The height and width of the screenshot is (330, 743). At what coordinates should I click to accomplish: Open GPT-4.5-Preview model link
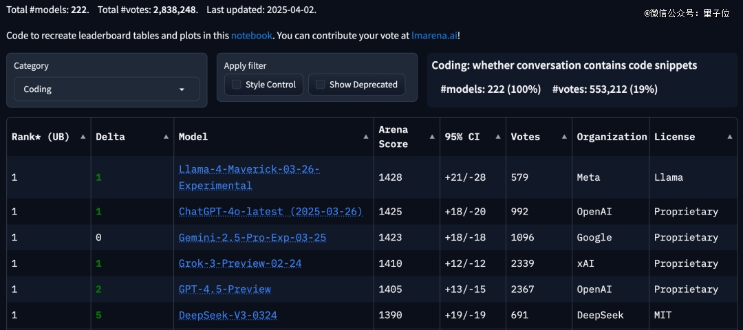point(224,289)
